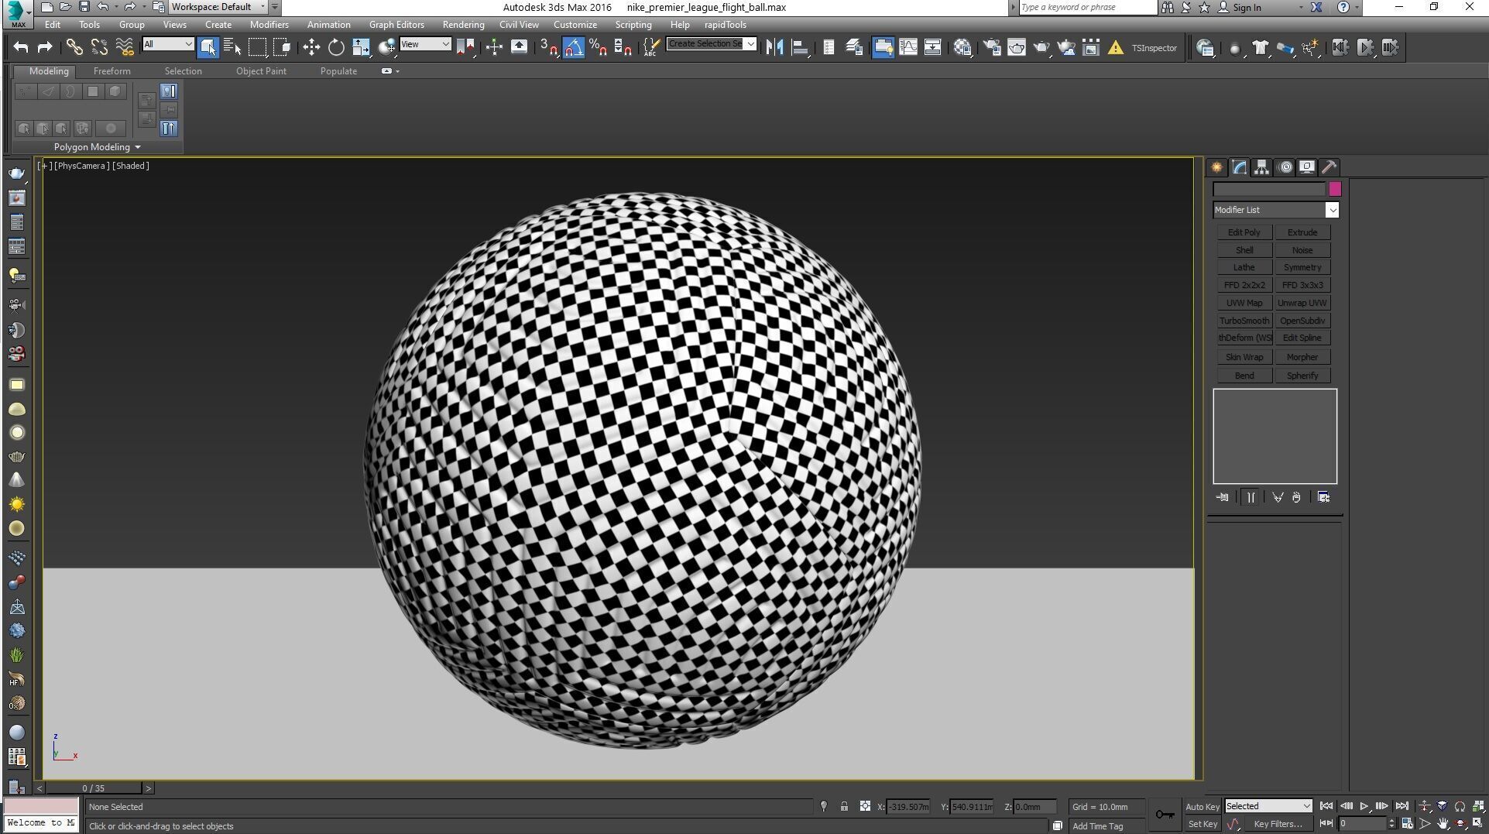Switch to the Freeform ribbon tab
Image resolution: width=1489 pixels, height=834 pixels.
[x=112, y=71]
